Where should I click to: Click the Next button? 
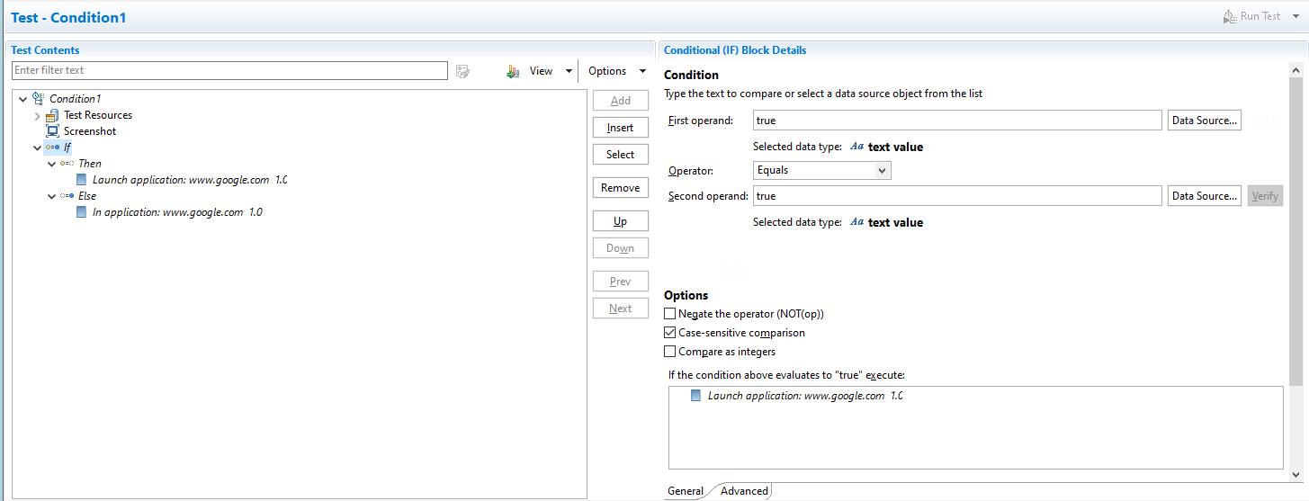[621, 309]
